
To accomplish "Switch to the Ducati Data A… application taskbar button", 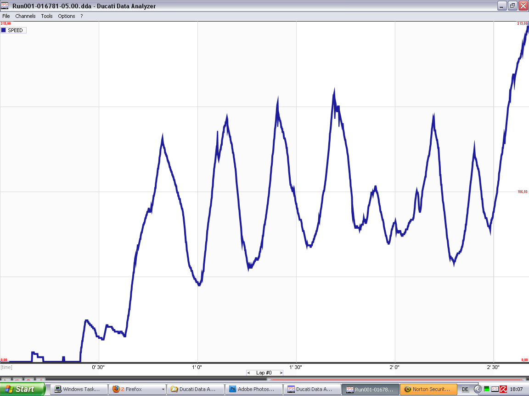I will (x=312, y=389).
